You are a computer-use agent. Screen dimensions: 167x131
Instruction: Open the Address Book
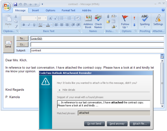[88, 22]
